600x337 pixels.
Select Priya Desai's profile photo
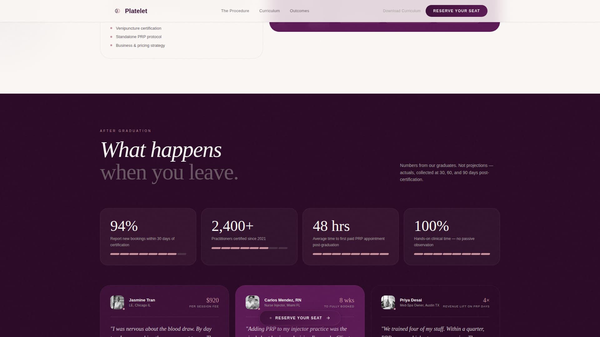pos(388,302)
